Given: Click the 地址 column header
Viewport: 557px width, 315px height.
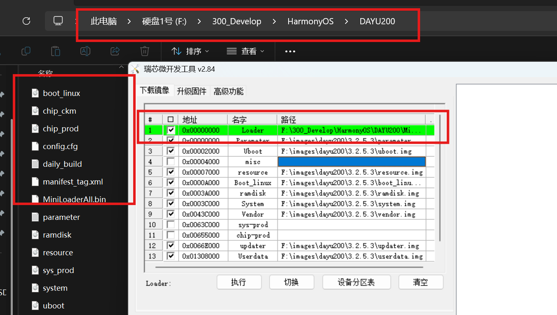Looking at the screenshot, I should coord(203,119).
